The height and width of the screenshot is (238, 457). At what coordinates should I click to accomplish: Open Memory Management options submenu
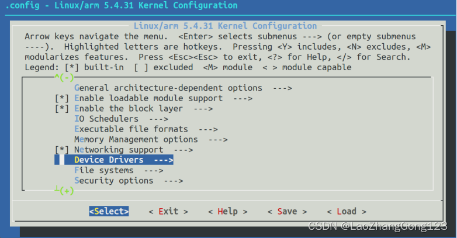151,139
